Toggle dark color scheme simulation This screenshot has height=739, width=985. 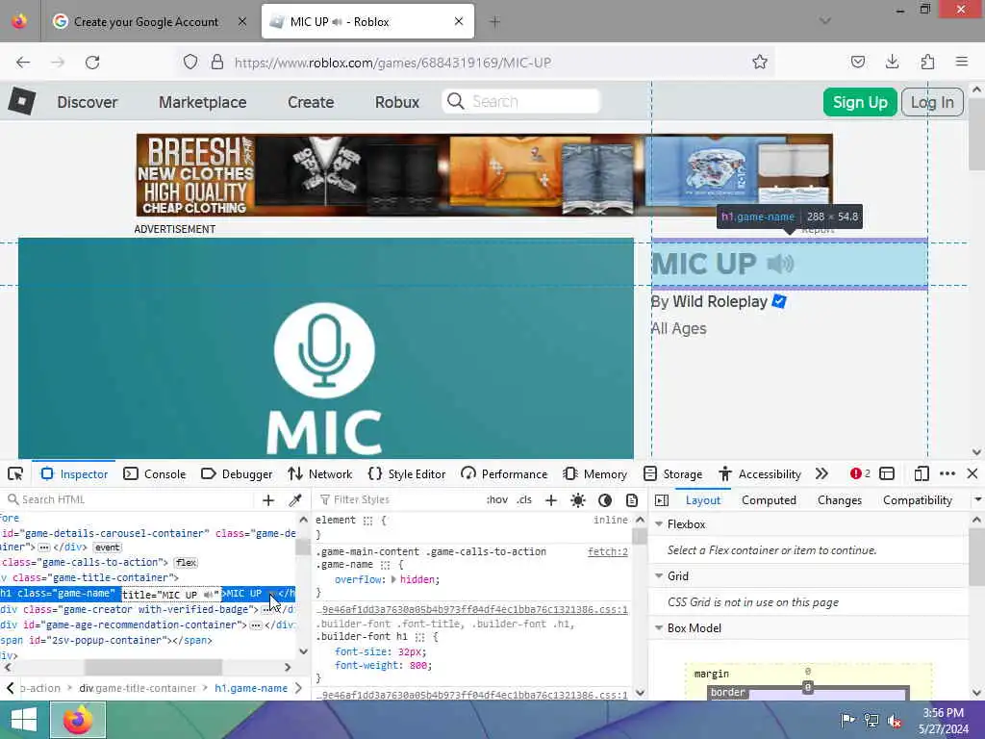pos(605,500)
